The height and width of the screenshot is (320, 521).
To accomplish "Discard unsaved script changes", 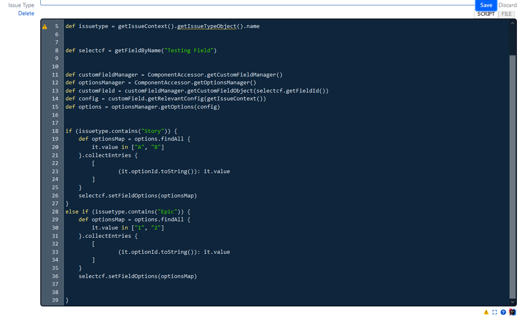I will click(x=507, y=5).
